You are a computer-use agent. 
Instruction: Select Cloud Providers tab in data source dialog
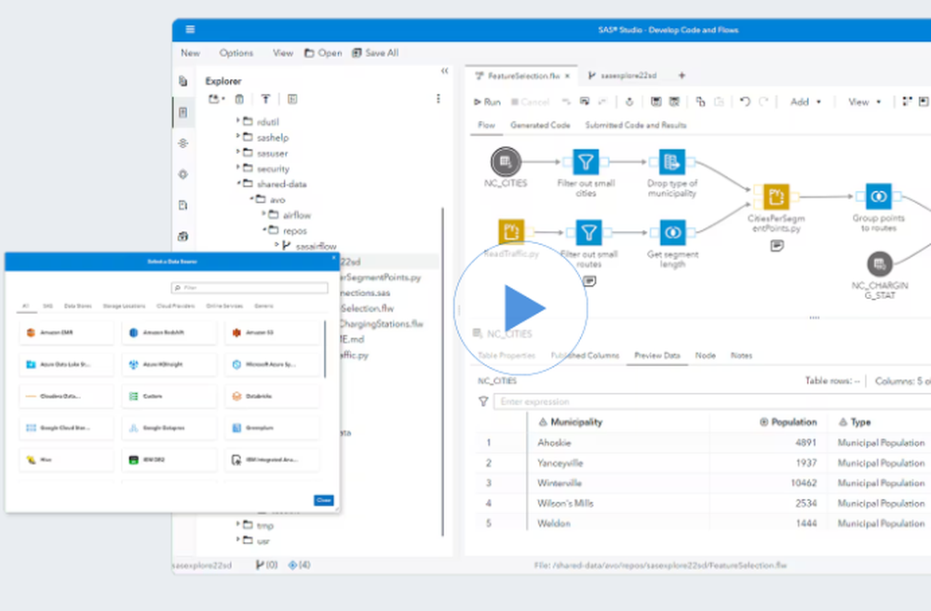pyautogui.click(x=176, y=305)
